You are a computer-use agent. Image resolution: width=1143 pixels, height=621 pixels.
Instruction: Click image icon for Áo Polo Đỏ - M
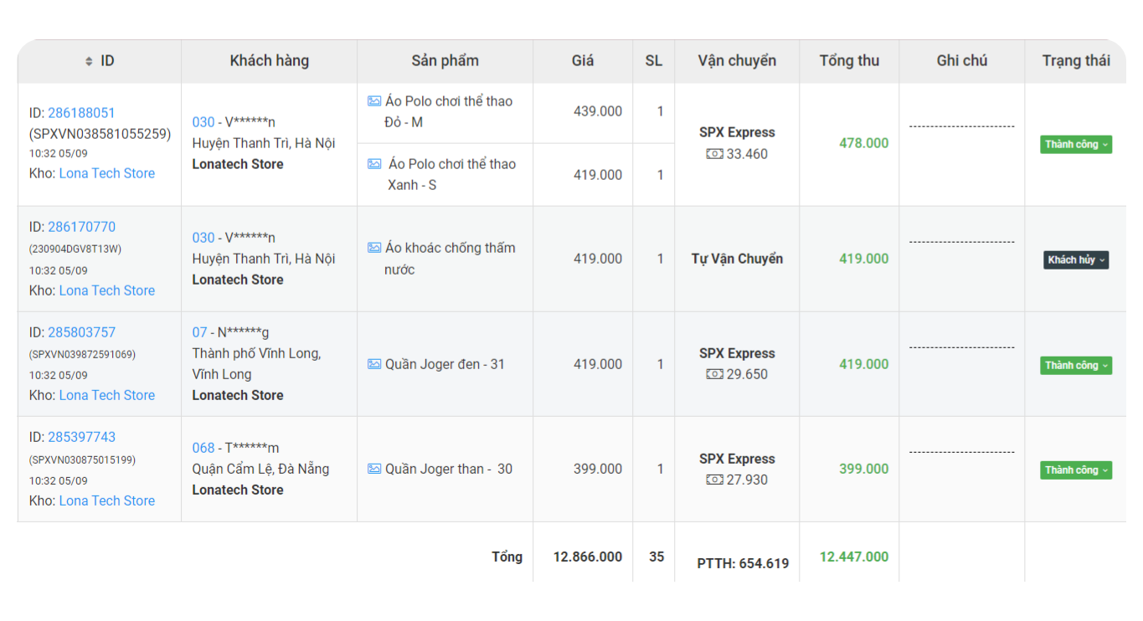[374, 101]
